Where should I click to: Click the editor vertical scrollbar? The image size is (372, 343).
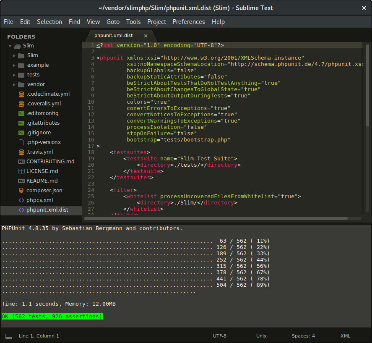click(x=367, y=86)
